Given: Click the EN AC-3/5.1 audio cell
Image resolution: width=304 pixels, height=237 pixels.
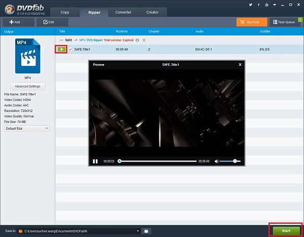Looking at the screenshot, I should (x=204, y=50).
